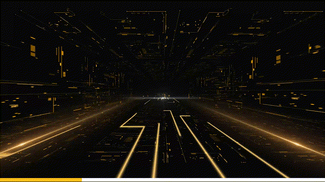The image size is (325, 182).
Task: Click the long diagonal glowing line on right floor
Action: click(248, 150)
